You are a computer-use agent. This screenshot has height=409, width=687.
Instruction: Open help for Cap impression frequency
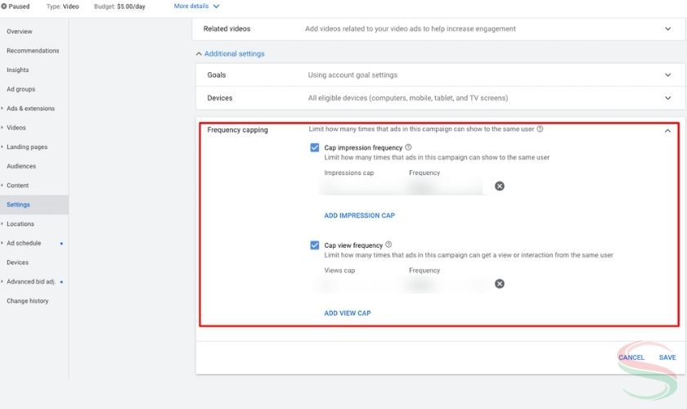[x=408, y=147]
